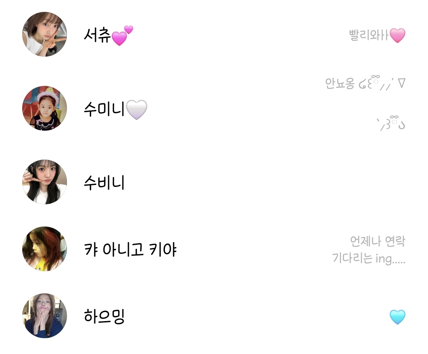Click the ribbon kaomoji below 안뇨옹 status
Image resolution: width=428 pixels, height=354 pixels.
tap(392, 123)
